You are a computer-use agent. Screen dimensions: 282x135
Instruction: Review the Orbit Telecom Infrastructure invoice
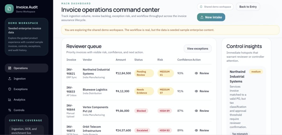(x=202, y=130)
